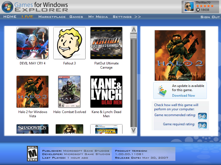221x165 pixels.
Task: Click the recommended rating 5.0 badge
Action: click(202, 116)
